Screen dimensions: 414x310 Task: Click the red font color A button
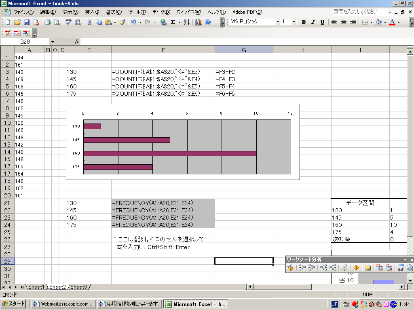pyautogui.click(x=392, y=22)
